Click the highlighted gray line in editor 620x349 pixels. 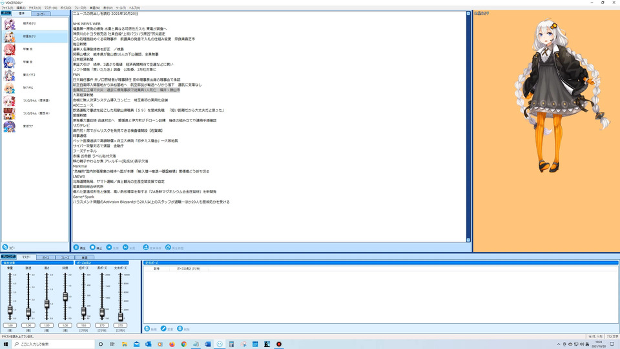126,90
